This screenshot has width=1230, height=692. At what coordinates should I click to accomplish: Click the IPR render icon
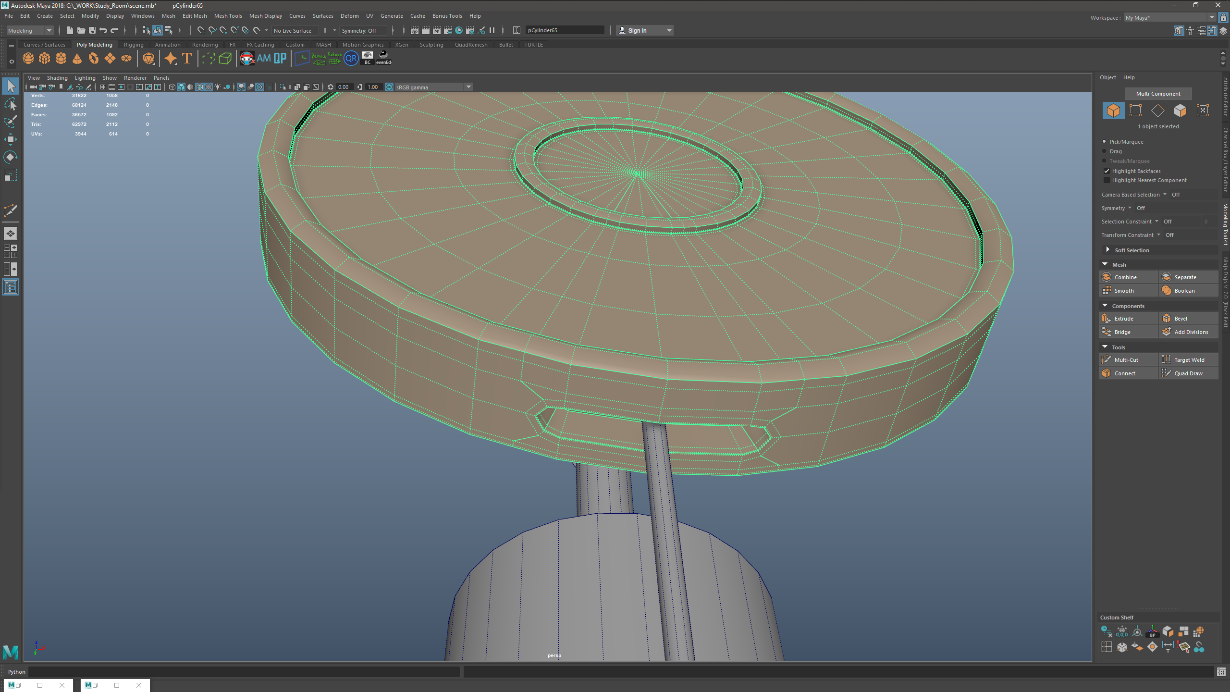[437, 30]
